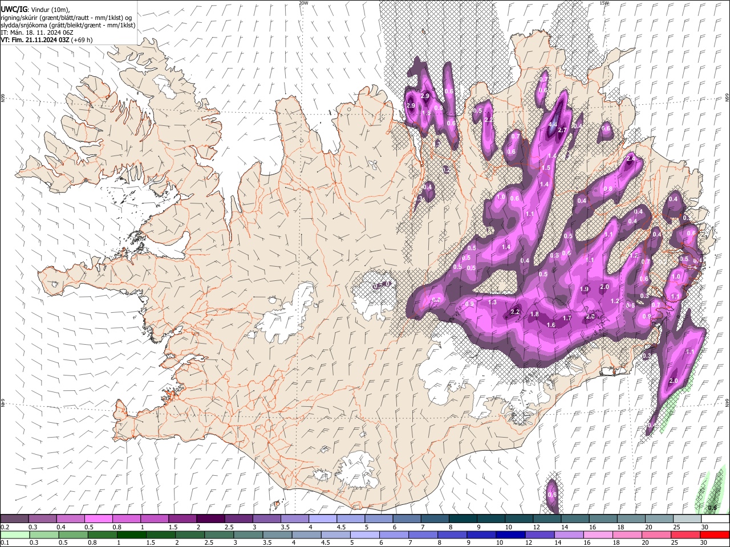Pick the darkest purple 2–2.5 swatch in upper legend
The image size is (730, 547).
click(210, 519)
